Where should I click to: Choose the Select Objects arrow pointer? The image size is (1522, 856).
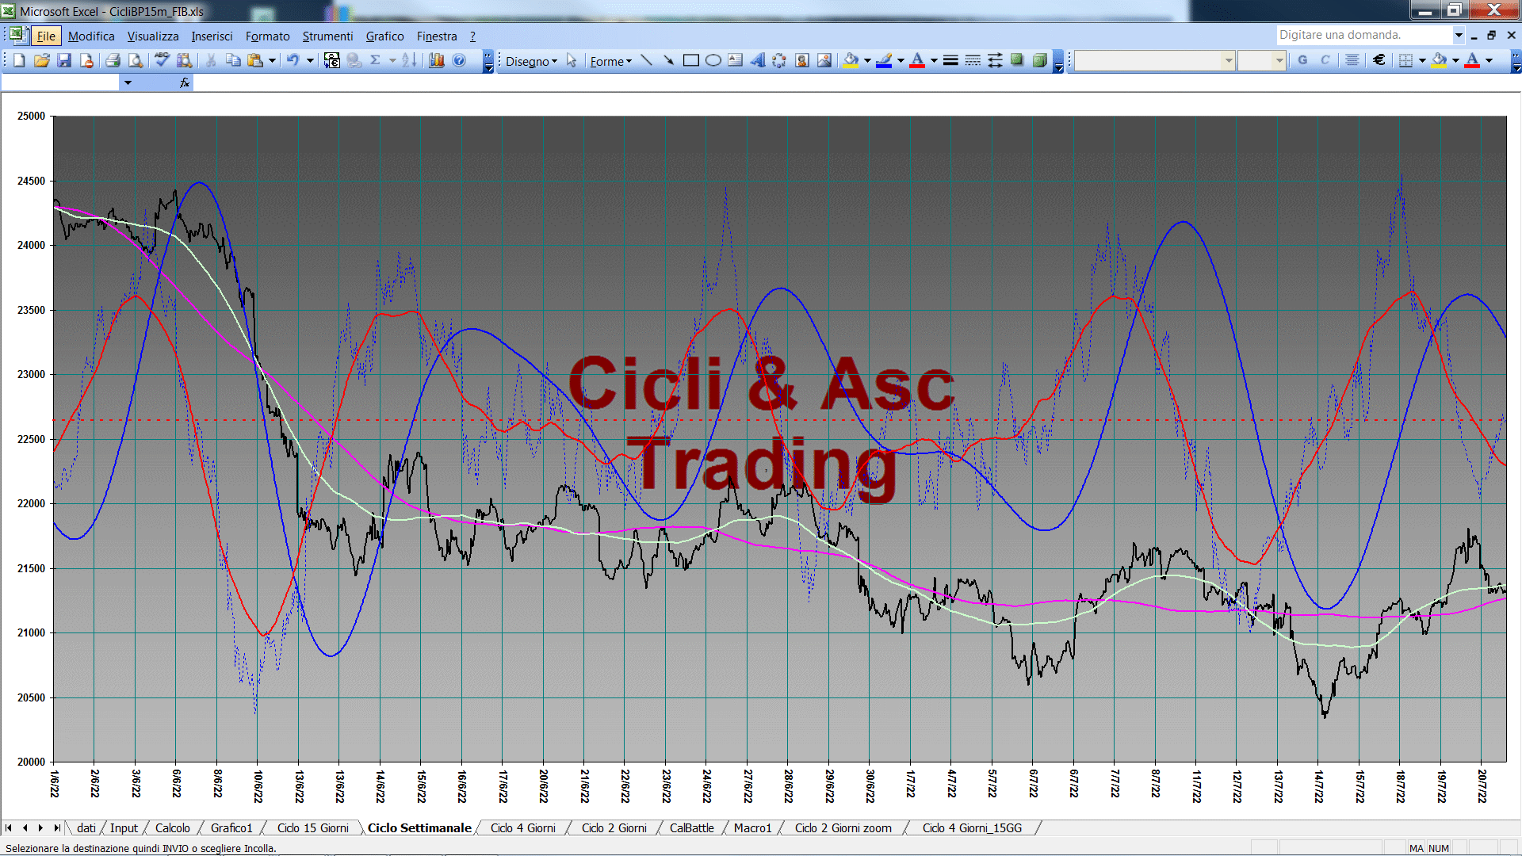pyautogui.click(x=572, y=61)
